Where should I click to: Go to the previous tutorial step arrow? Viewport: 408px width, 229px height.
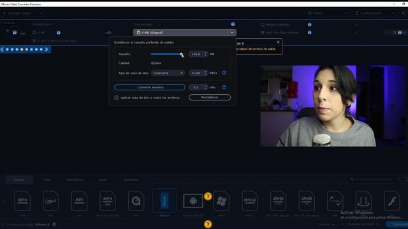pos(2,50)
